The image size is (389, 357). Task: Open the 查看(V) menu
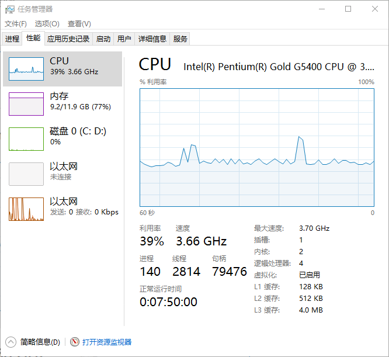79,24
